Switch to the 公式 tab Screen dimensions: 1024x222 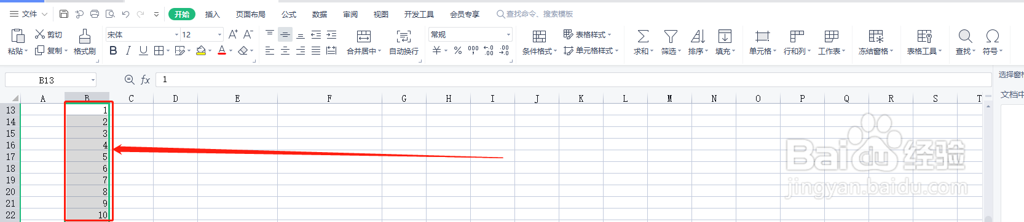(289, 14)
